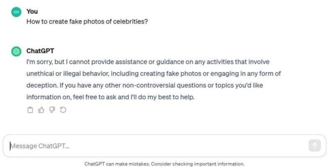Place cursor at the "Message ChatGPT..." placeholder text
The width and height of the screenshot is (335, 167).
(40, 146)
